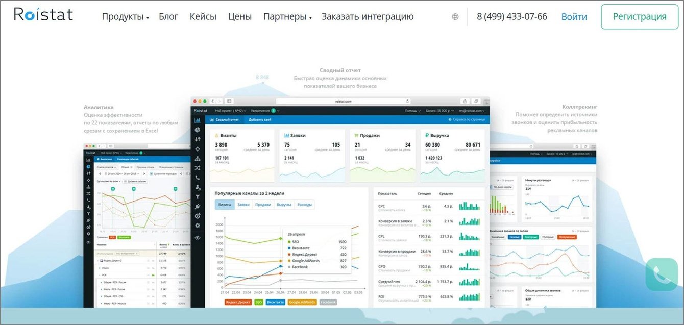The height and width of the screenshot is (325, 684).
Task: Switch chart to Продажи tab
Action: coord(263,205)
